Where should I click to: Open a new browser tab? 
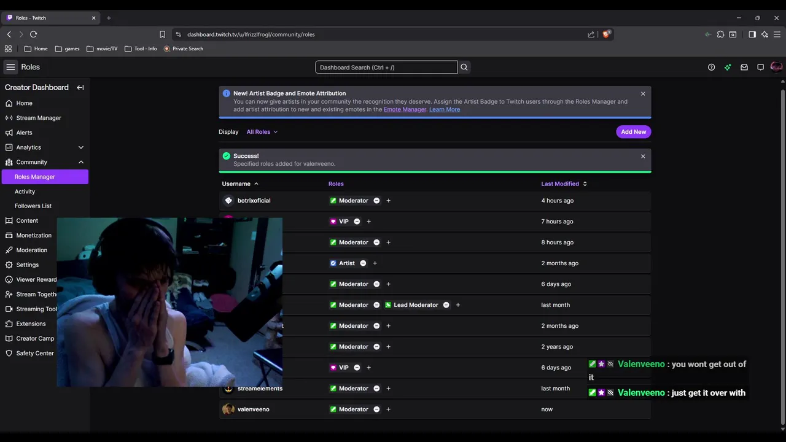[x=109, y=18]
